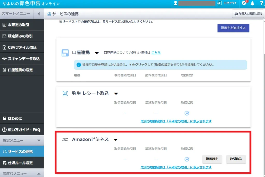Select サービスの連携 in the settings menu
This screenshot has width=265, height=177.
[22, 151]
